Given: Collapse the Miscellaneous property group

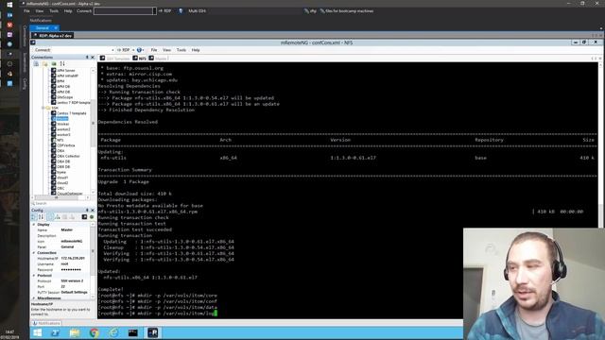Looking at the screenshot, I should (34, 298).
